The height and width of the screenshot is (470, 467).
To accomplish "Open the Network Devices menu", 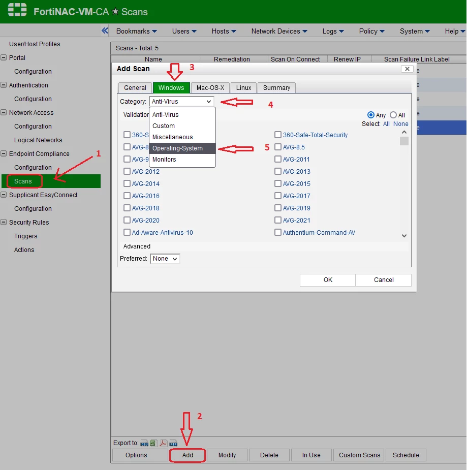I will pyautogui.click(x=279, y=31).
